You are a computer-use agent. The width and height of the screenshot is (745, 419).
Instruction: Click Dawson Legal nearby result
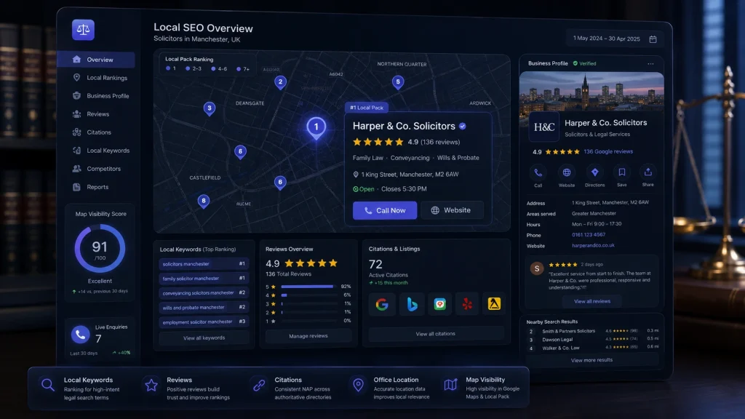557,340
